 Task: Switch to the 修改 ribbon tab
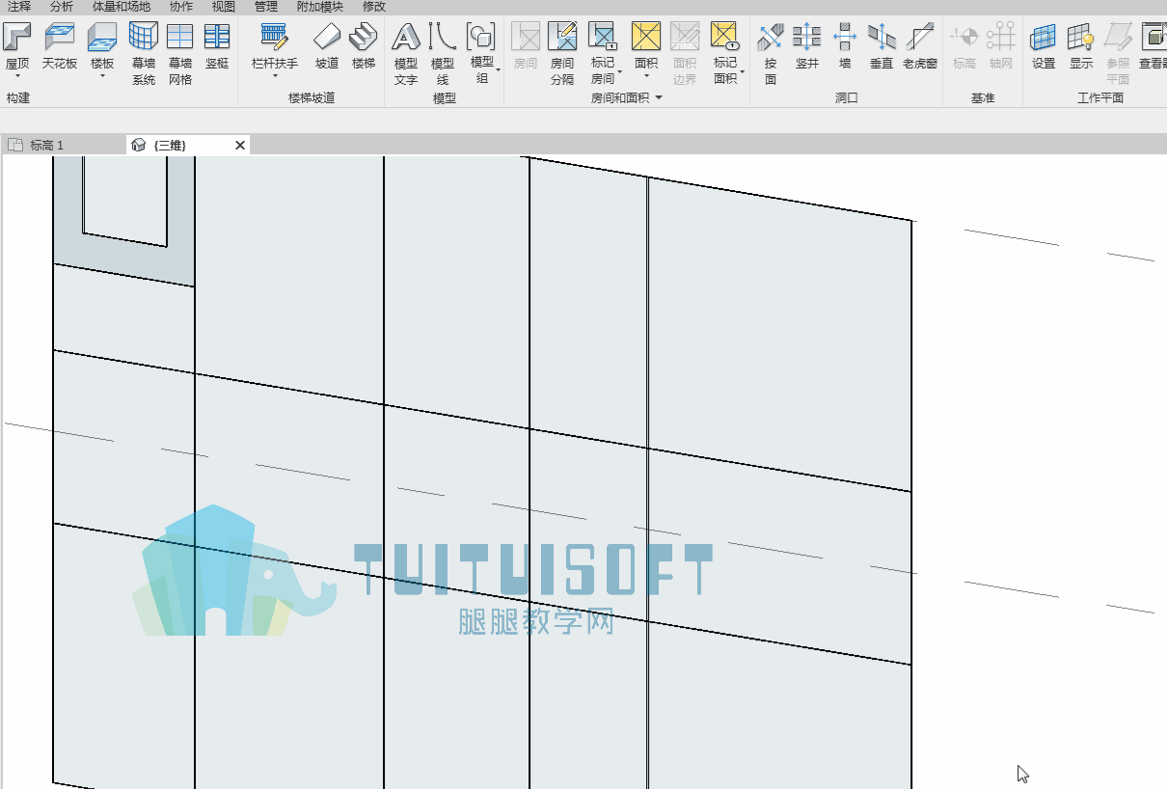point(374,7)
